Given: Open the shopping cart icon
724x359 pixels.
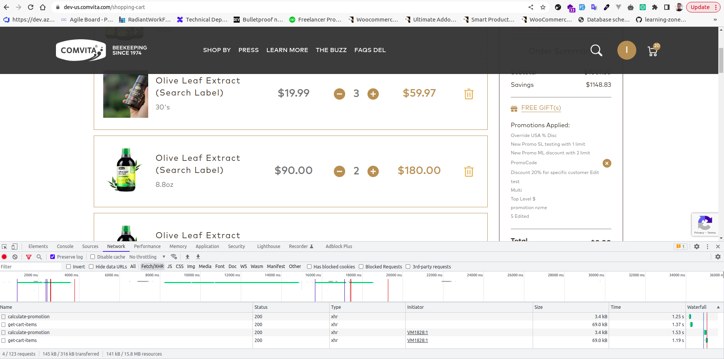Looking at the screenshot, I should tap(653, 50).
